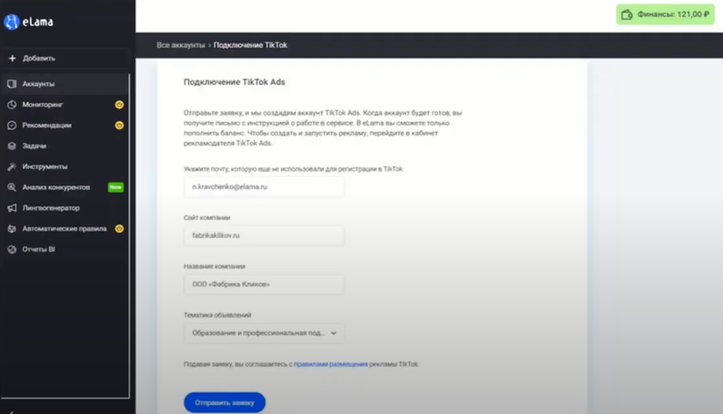723x414 pixels.
Task: Open Рекомендации in sidebar
Action: 64,126
